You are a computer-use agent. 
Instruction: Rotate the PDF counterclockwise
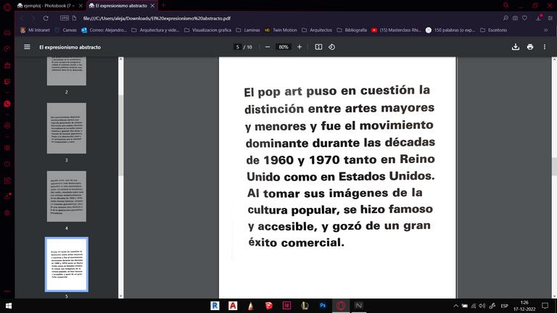pyautogui.click(x=331, y=47)
